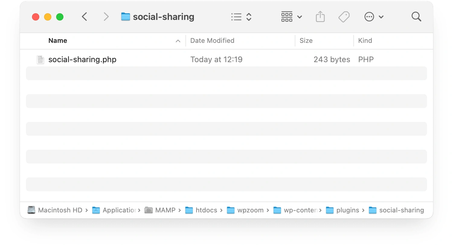Click the chevron beside the ellipsis menu
This screenshot has width=453, height=245.
click(x=381, y=17)
